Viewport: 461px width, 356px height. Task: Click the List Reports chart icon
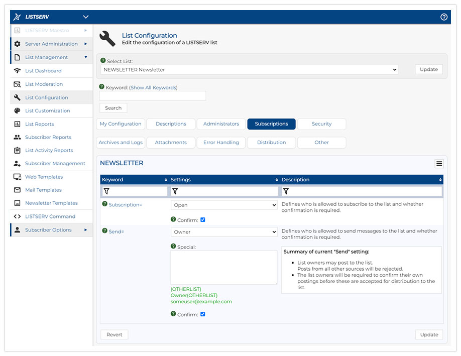(x=18, y=124)
